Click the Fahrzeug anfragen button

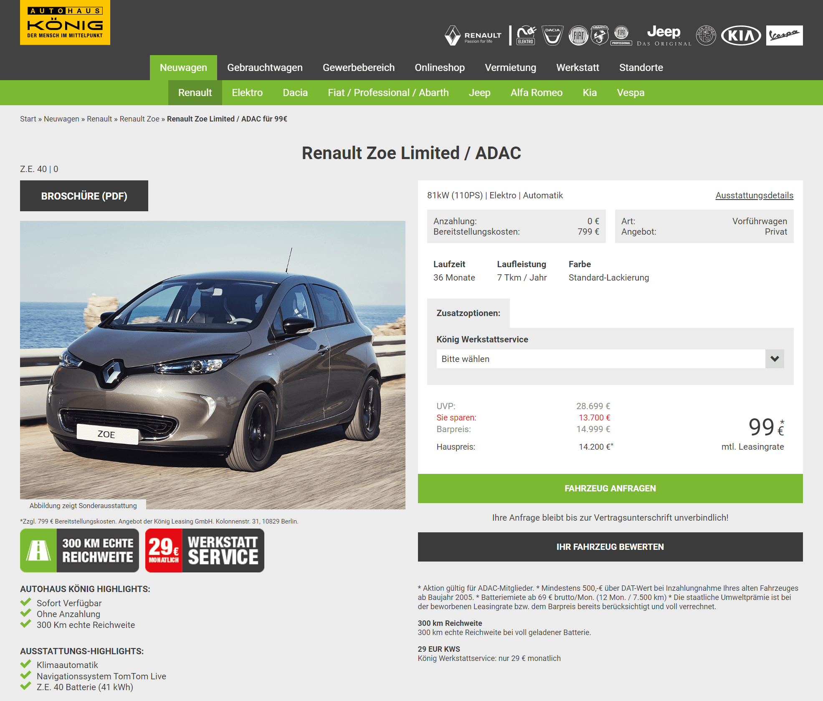(x=610, y=488)
